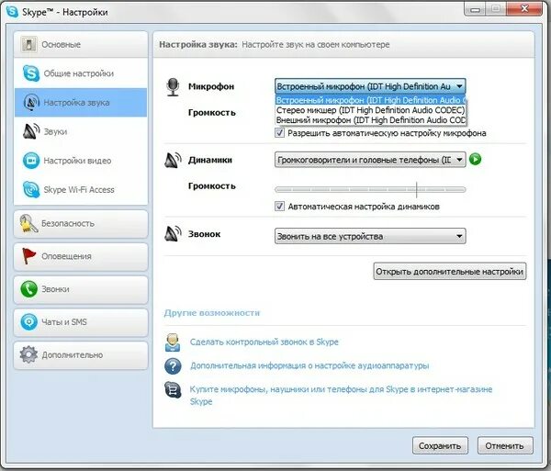Screen dimensions: 551x471
Task: Click the speaker icon next to Динамики
Action: tap(173, 160)
